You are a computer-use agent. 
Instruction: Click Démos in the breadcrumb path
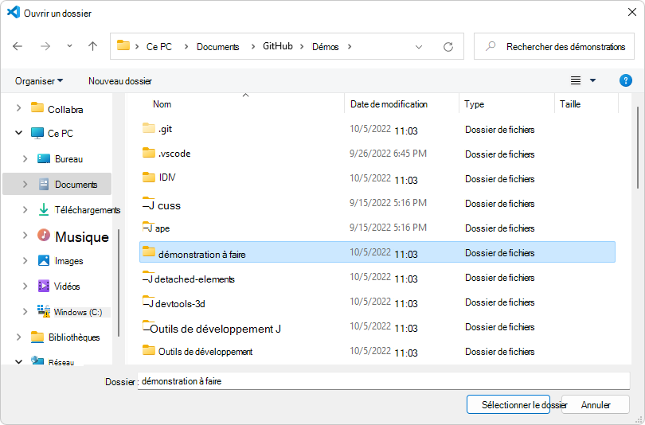pos(326,46)
